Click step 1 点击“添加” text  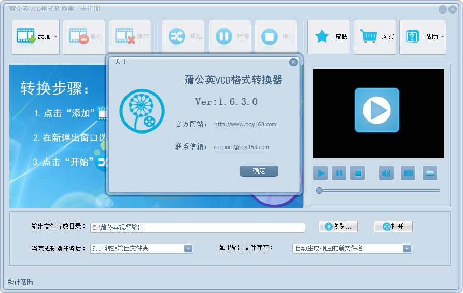click(65, 113)
